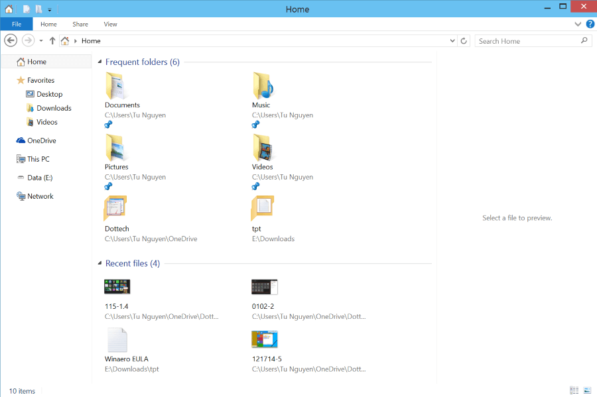The width and height of the screenshot is (597, 397).
Task: Go up one level with the Up arrow
Action: tap(52, 40)
